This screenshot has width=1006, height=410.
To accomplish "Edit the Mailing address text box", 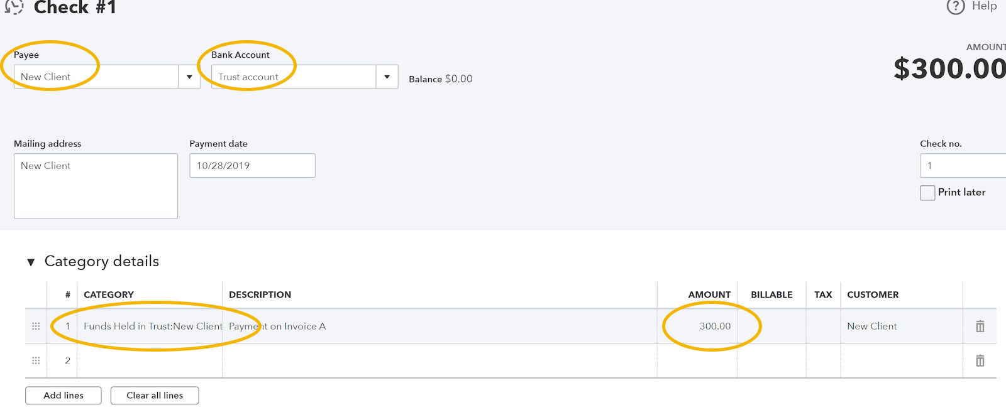I will (x=96, y=186).
